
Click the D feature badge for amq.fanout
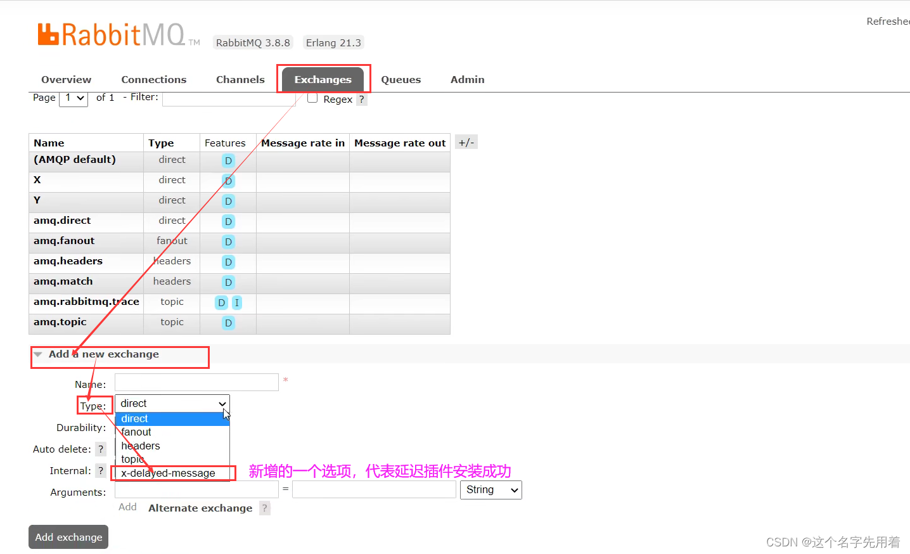tap(228, 242)
